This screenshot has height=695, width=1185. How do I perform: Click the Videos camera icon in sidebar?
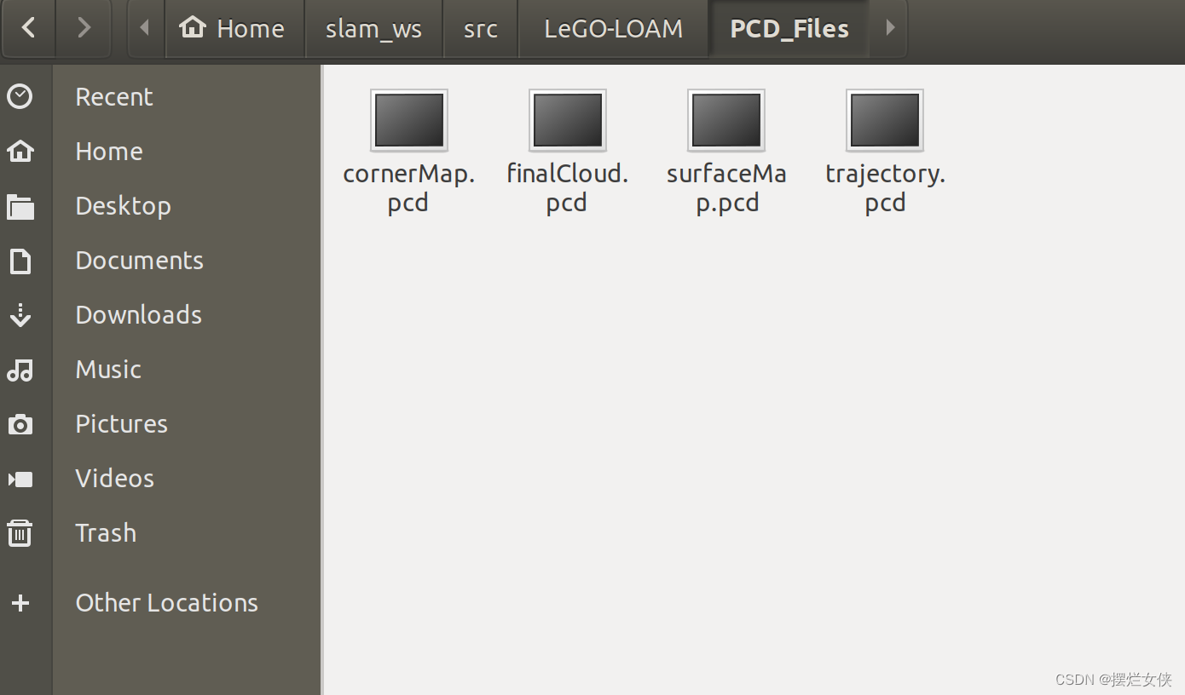click(x=20, y=479)
